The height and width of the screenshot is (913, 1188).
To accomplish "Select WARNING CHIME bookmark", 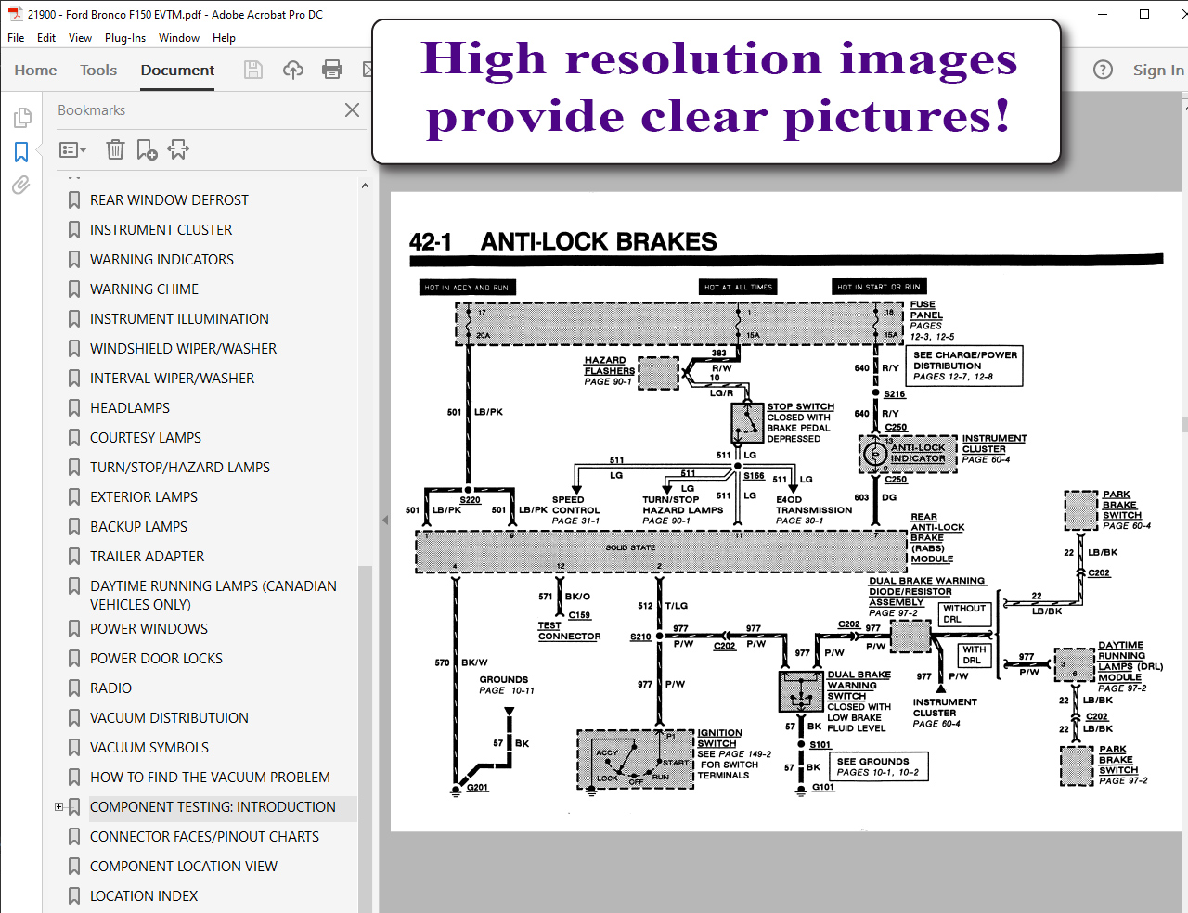I will pos(144,289).
